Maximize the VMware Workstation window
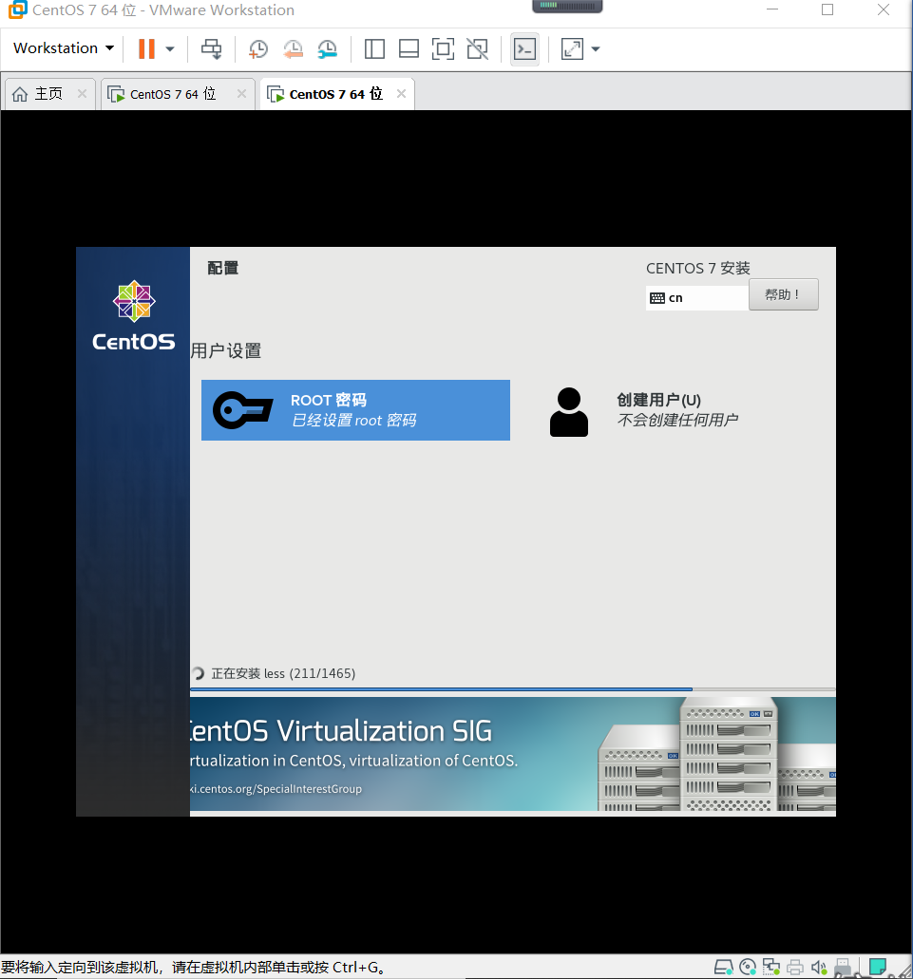The width and height of the screenshot is (913, 979). coord(827,10)
